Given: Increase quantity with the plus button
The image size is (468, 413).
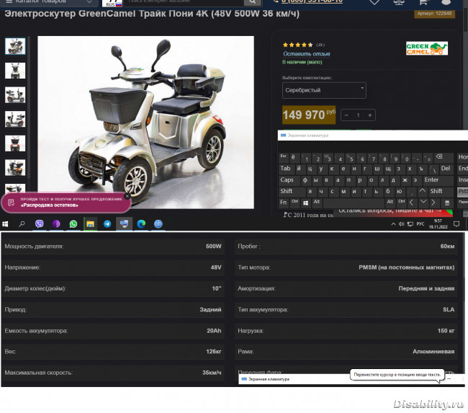Looking at the screenshot, I should coord(370,115).
